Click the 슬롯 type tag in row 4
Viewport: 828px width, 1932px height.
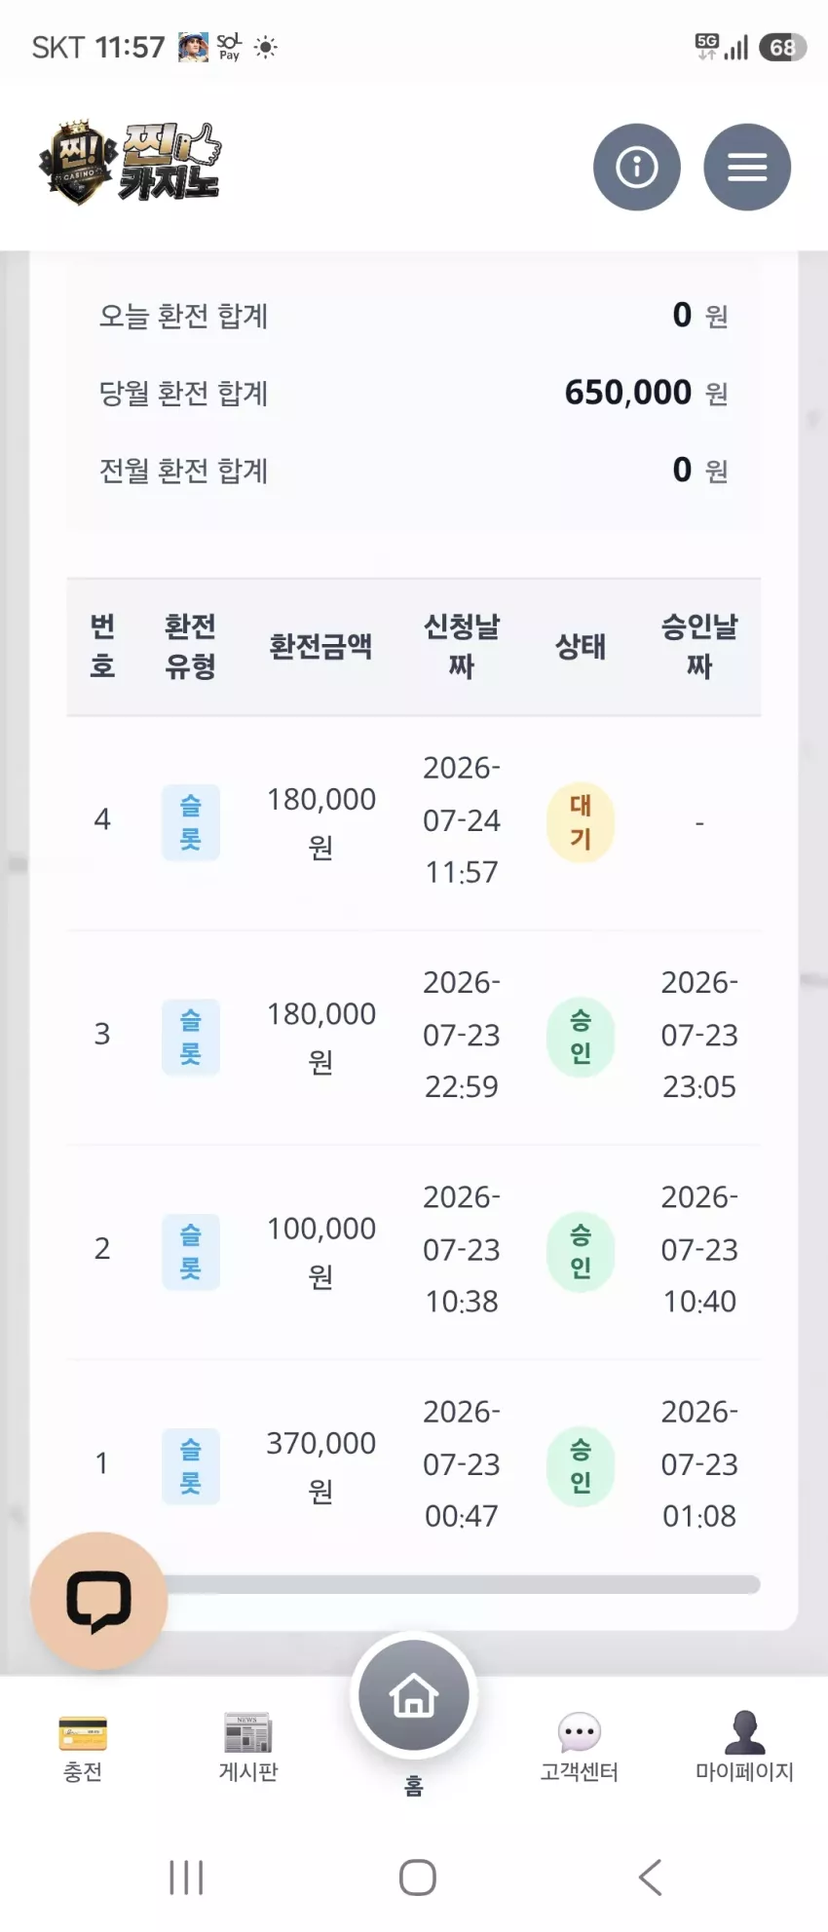[191, 822]
